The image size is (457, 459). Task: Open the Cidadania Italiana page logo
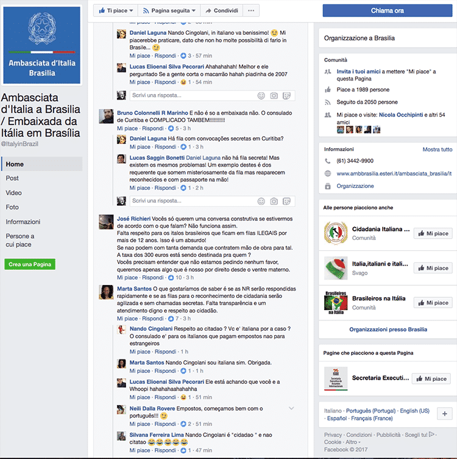pos(336,233)
